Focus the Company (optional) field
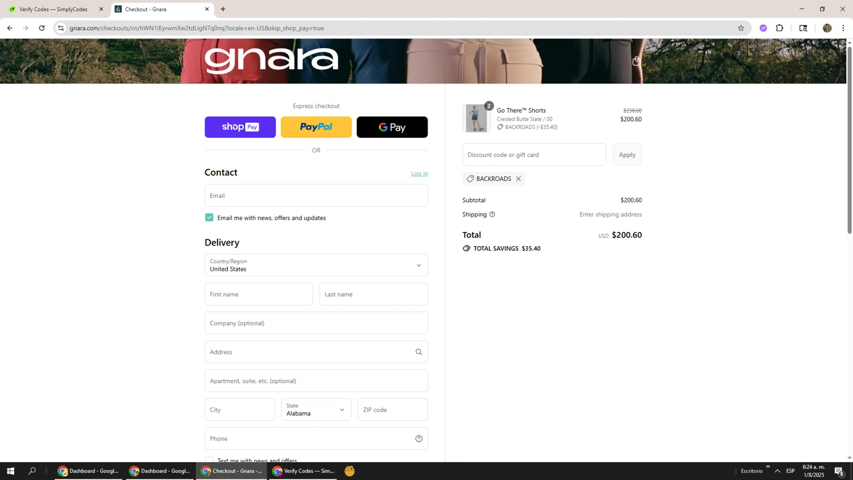 tap(316, 323)
